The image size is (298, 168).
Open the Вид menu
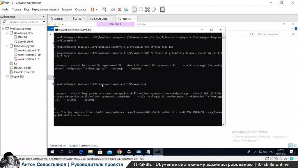point(26,10)
